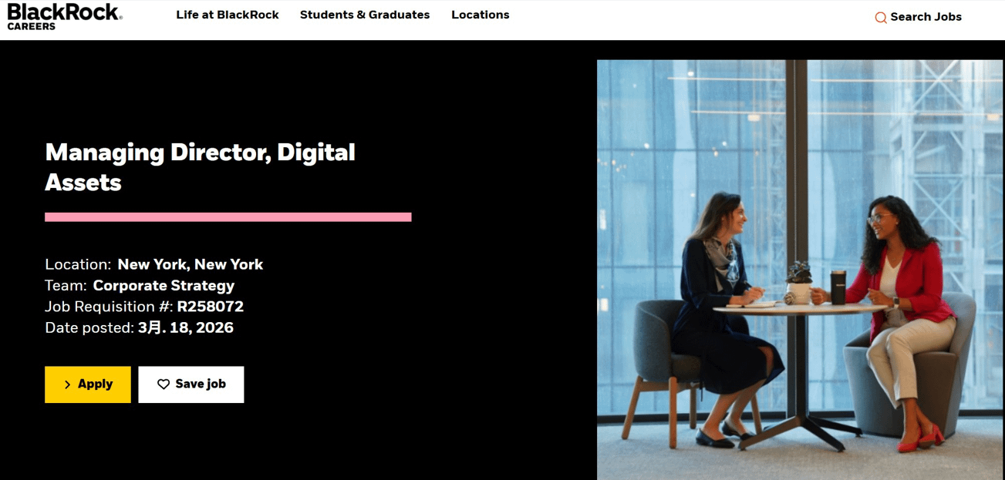Click the BlackRock Careers logo
Screen dimensions: 1005x480
65,16
